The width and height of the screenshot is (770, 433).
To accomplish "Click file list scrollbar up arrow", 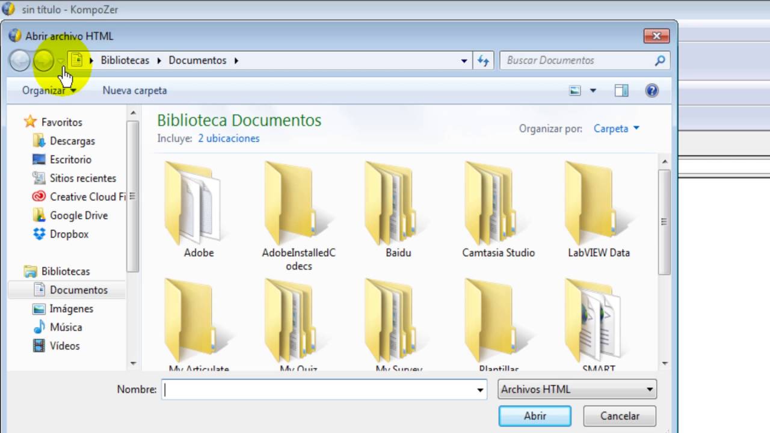I will [x=665, y=161].
